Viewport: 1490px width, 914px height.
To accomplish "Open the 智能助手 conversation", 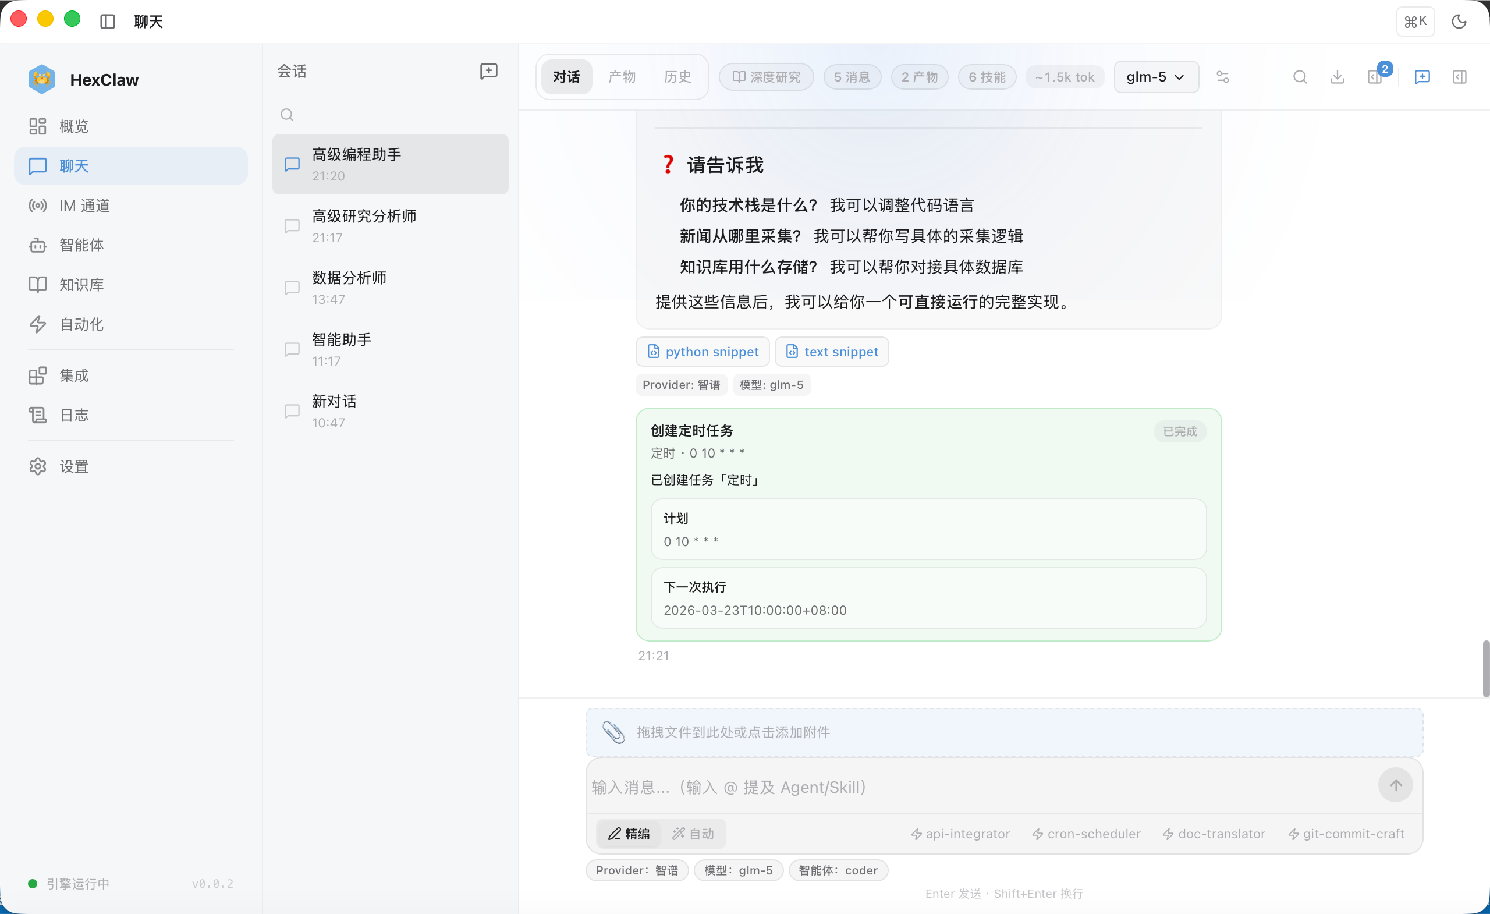I will click(390, 350).
